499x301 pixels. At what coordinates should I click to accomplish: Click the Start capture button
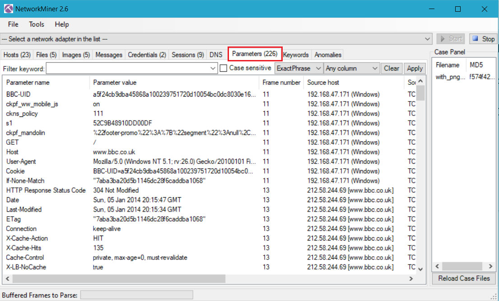[450, 39]
